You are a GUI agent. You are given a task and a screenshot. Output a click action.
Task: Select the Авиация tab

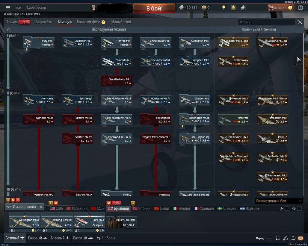coord(64,22)
